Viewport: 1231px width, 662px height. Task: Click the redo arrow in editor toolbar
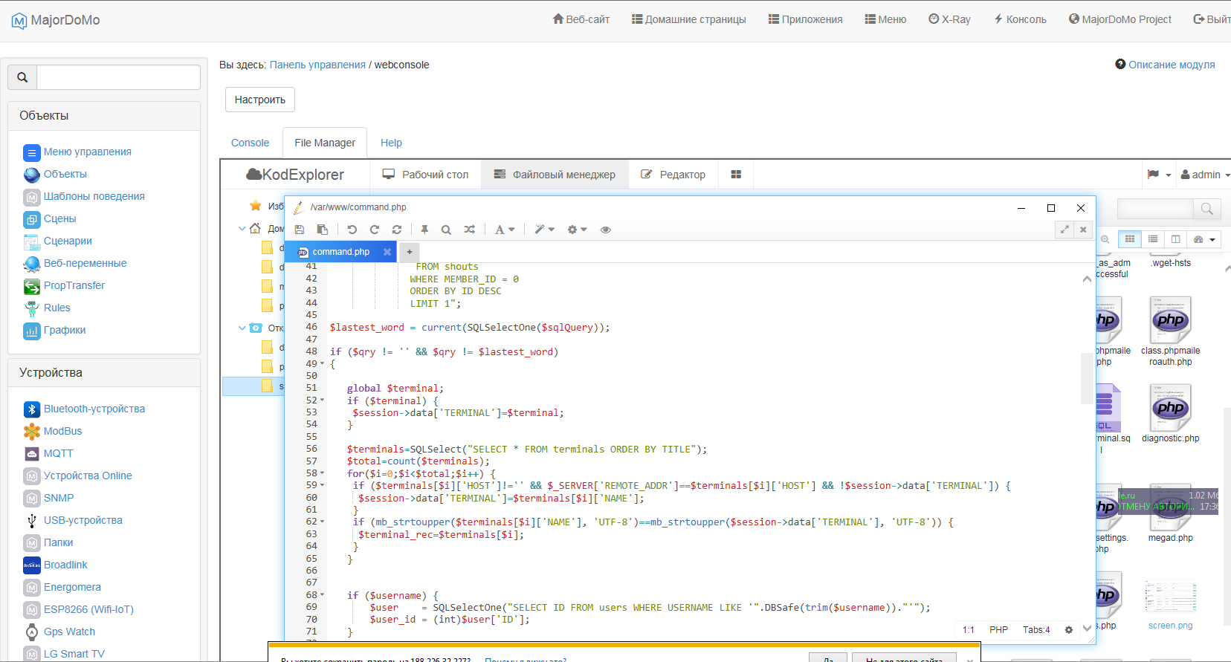(x=375, y=230)
